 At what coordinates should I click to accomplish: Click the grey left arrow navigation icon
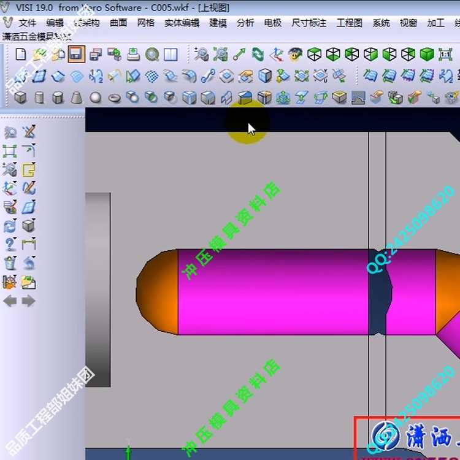pos(10,301)
